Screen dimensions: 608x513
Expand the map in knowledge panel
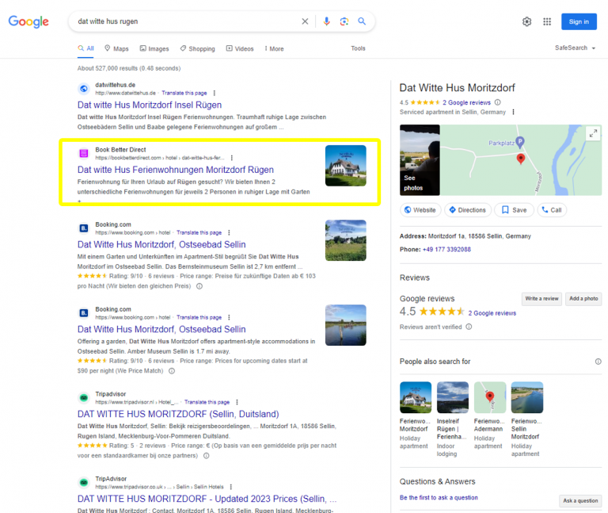point(593,133)
